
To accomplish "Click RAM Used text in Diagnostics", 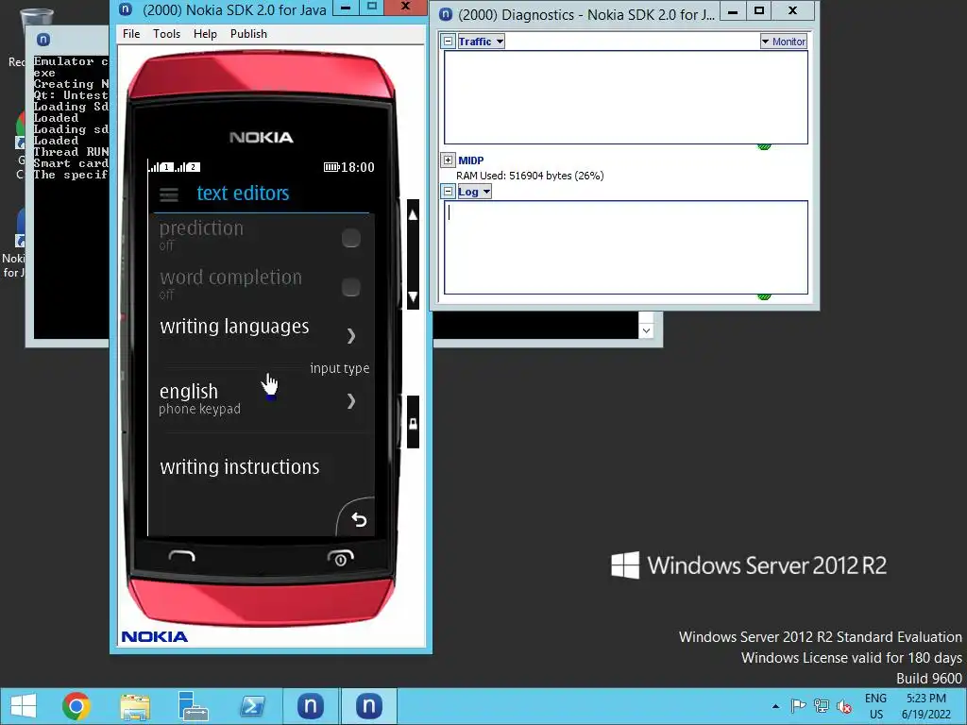I will pos(530,176).
